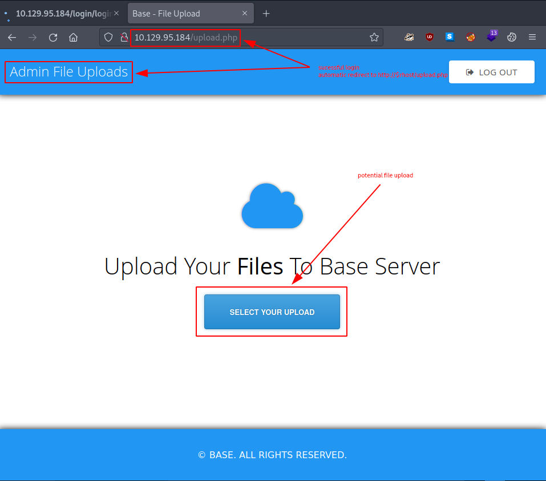Image resolution: width=546 pixels, height=481 pixels.
Task: Open the Wappalyzer extension showing 13 technologies
Action: click(491, 37)
